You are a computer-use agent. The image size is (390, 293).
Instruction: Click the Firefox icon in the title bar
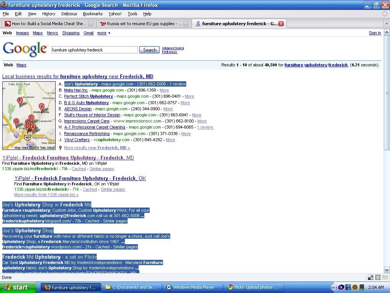4,5
